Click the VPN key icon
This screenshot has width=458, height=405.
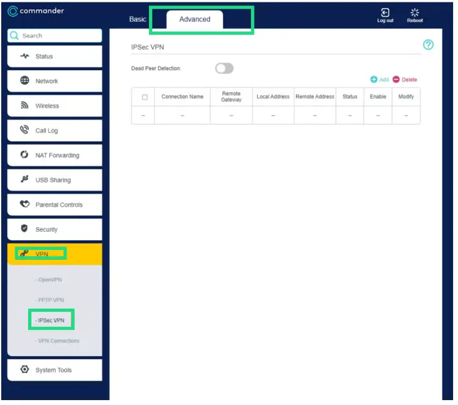[x=24, y=253]
